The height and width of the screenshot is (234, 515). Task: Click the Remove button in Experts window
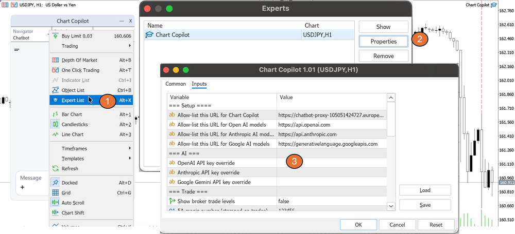tap(383, 56)
